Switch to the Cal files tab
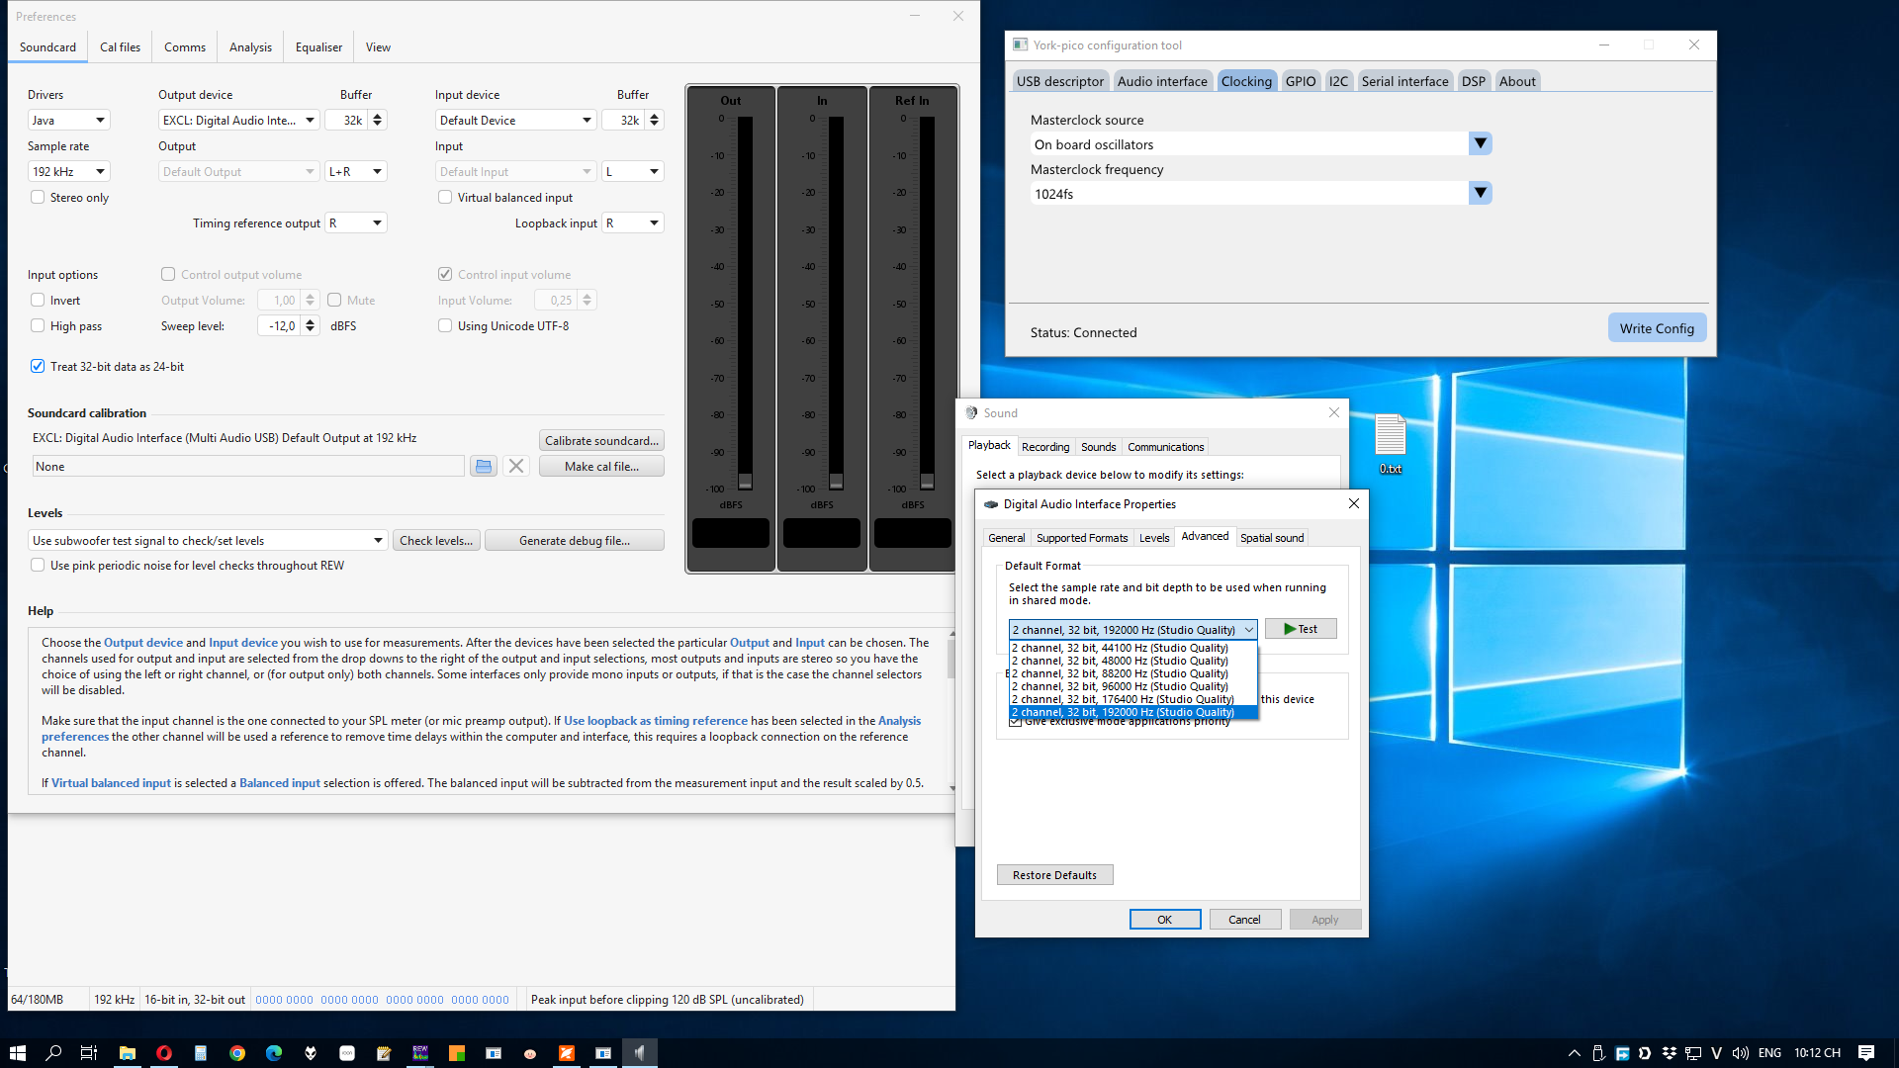Screen dimensions: 1899x1068 coord(120,47)
